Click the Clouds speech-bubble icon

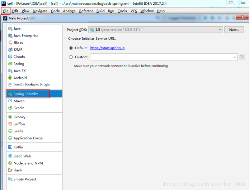10,57
